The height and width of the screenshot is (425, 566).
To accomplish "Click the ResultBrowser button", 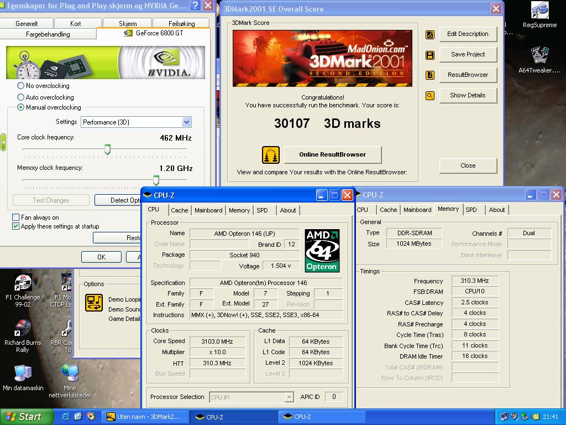I will click(x=468, y=75).
